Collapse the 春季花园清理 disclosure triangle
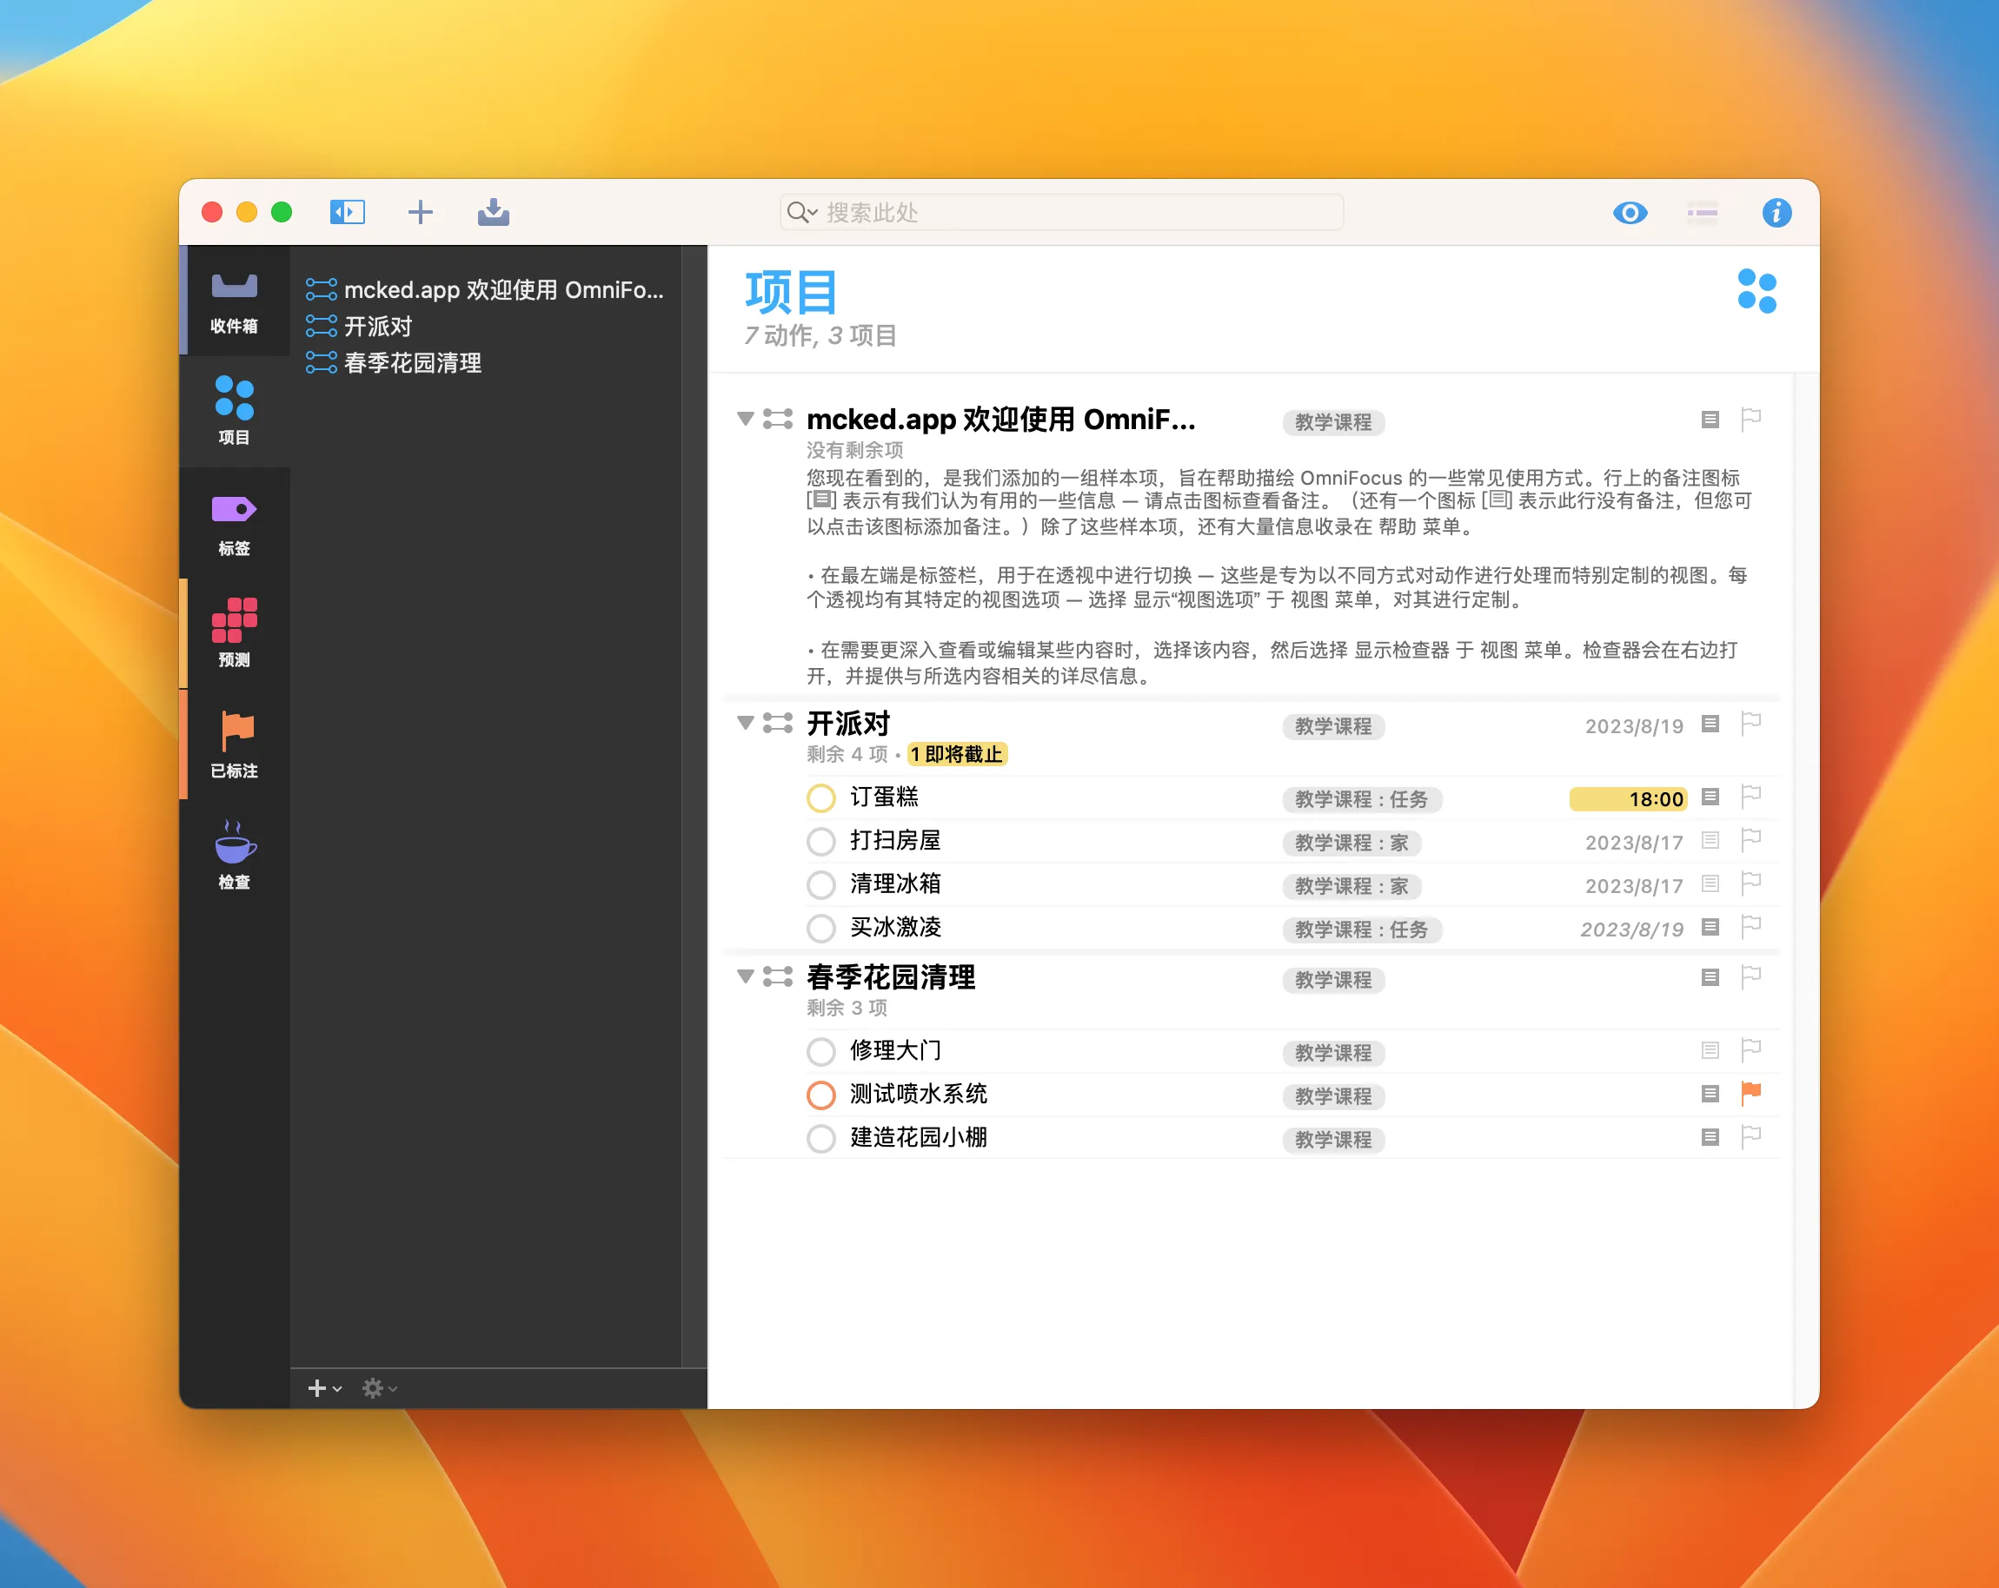Image resolution: width=1999 pixels, height=1588 pixels. pyautogui.click(x=745, y=976)
